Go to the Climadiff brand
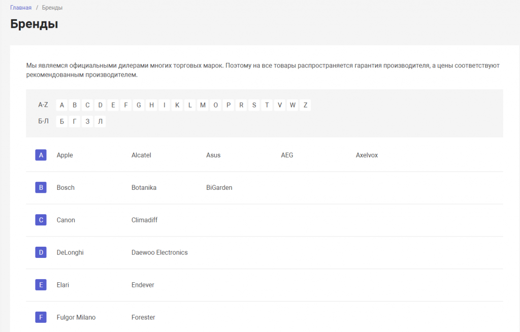 [144, 220]
